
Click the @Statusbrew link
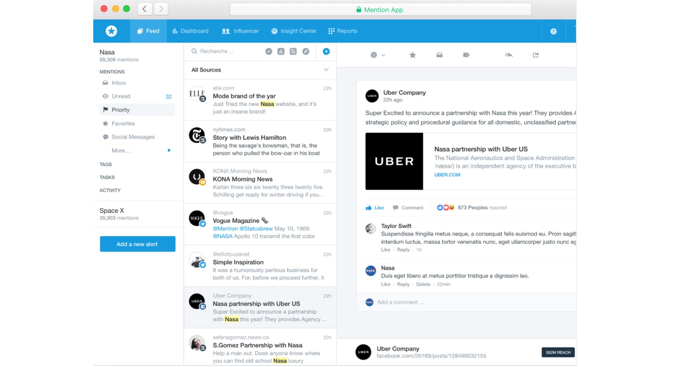click(256, 228)
